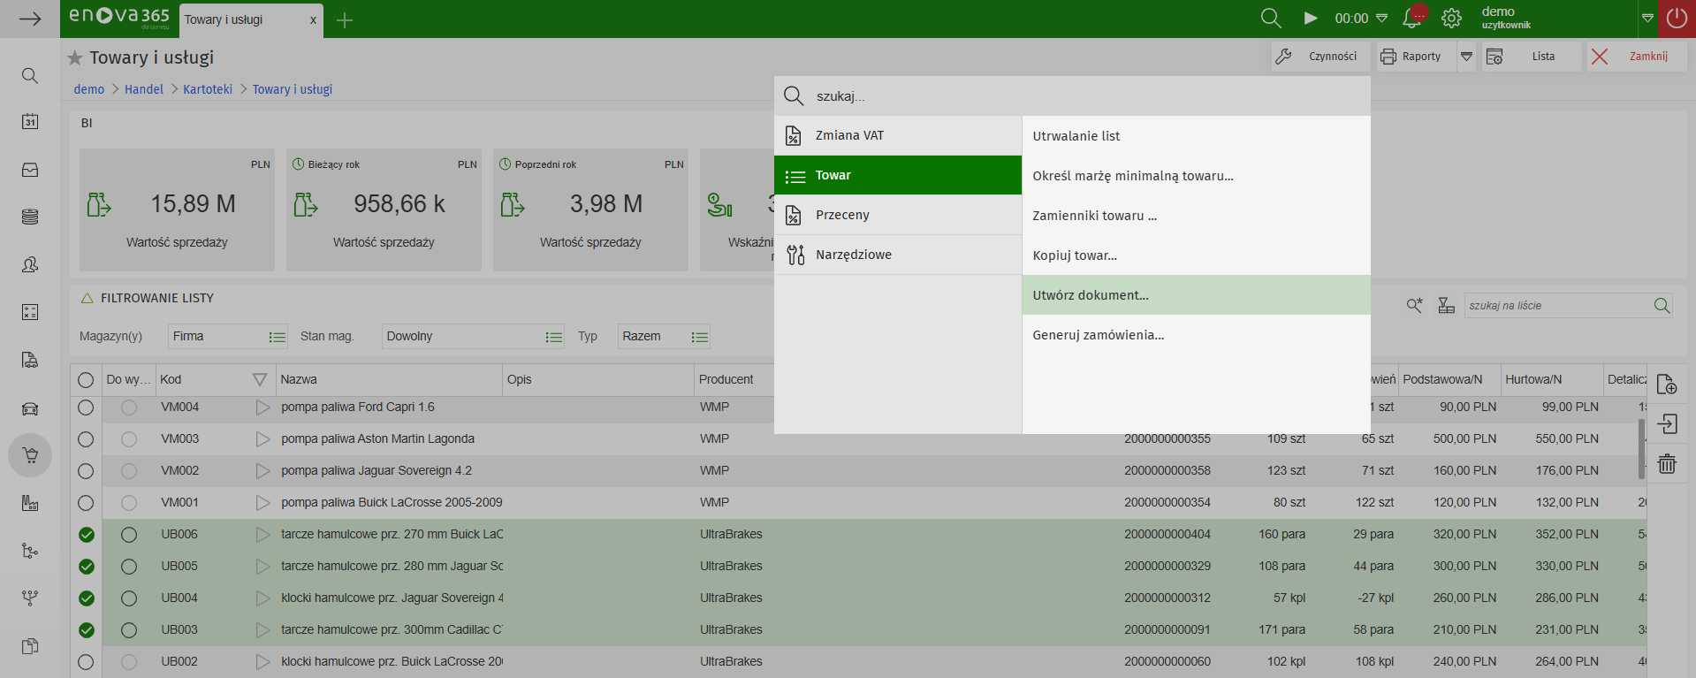Expand the Raporty dropdown arrow

1466,57
